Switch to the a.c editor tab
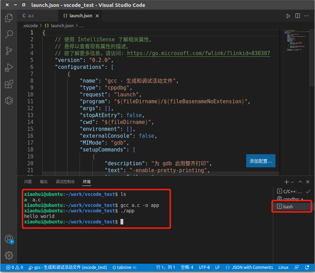315x273 pixels. tap(38, 16)
